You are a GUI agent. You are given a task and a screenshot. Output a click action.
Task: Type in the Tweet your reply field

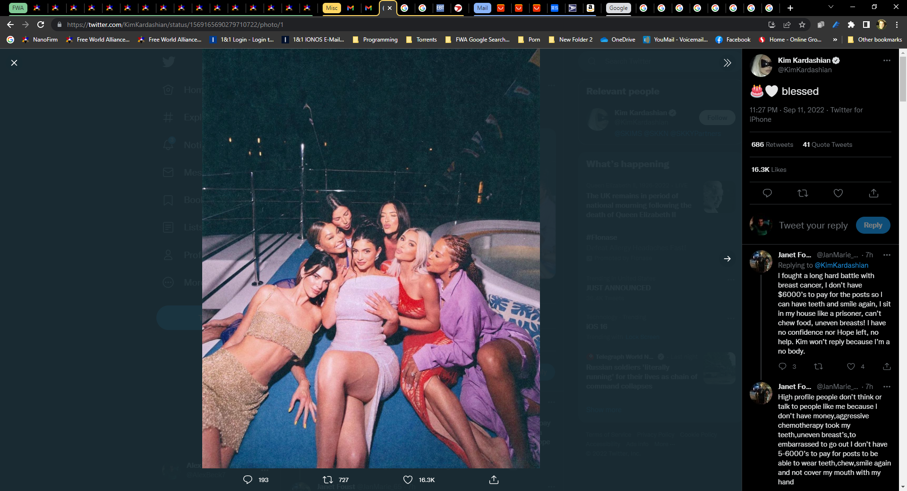coord(813,226)
